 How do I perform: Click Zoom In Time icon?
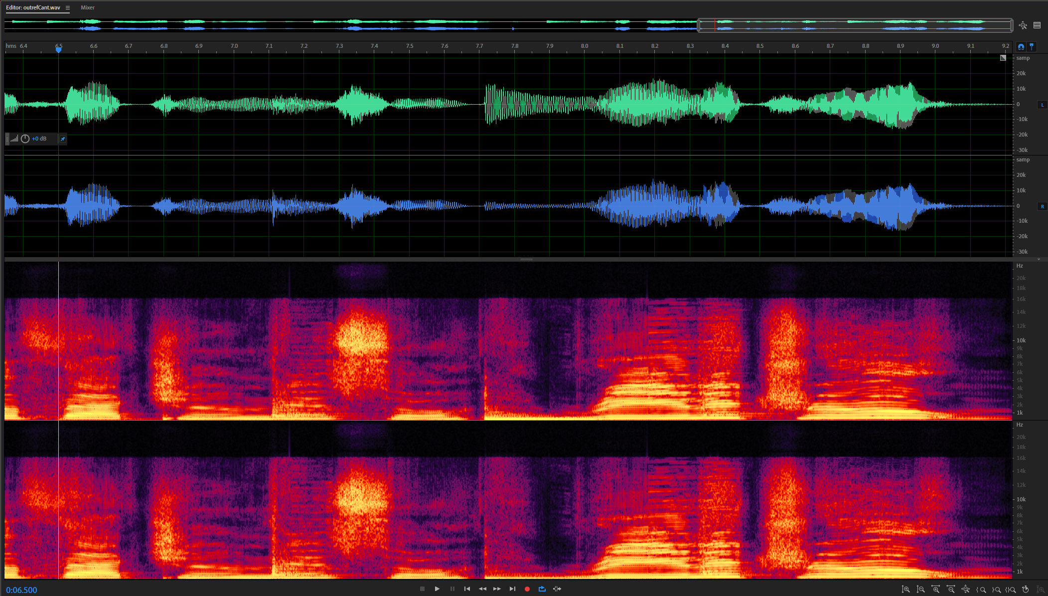(936, 590)
